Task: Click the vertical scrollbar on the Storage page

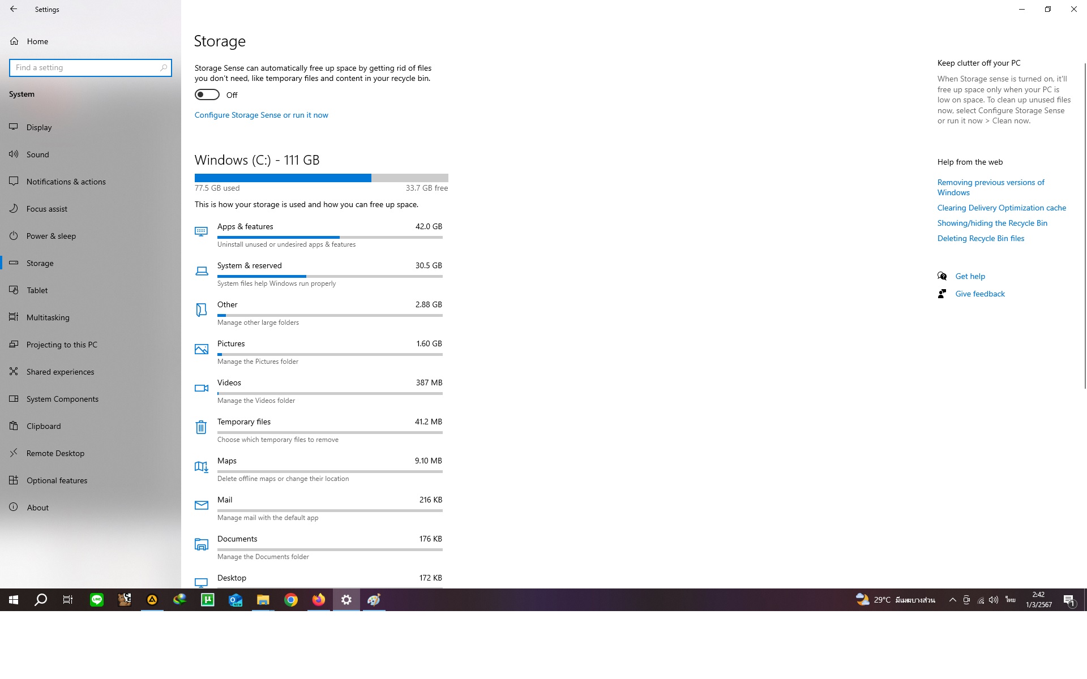Action: tap(1085, 226)
